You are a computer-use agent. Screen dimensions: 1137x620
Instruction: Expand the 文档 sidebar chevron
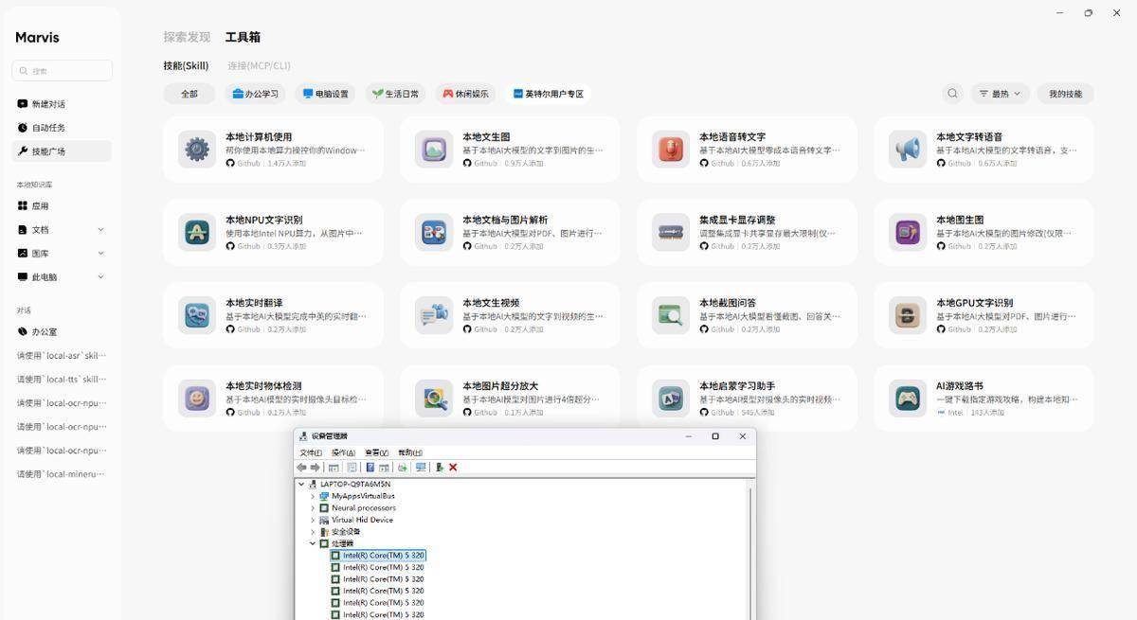point(100,229)
